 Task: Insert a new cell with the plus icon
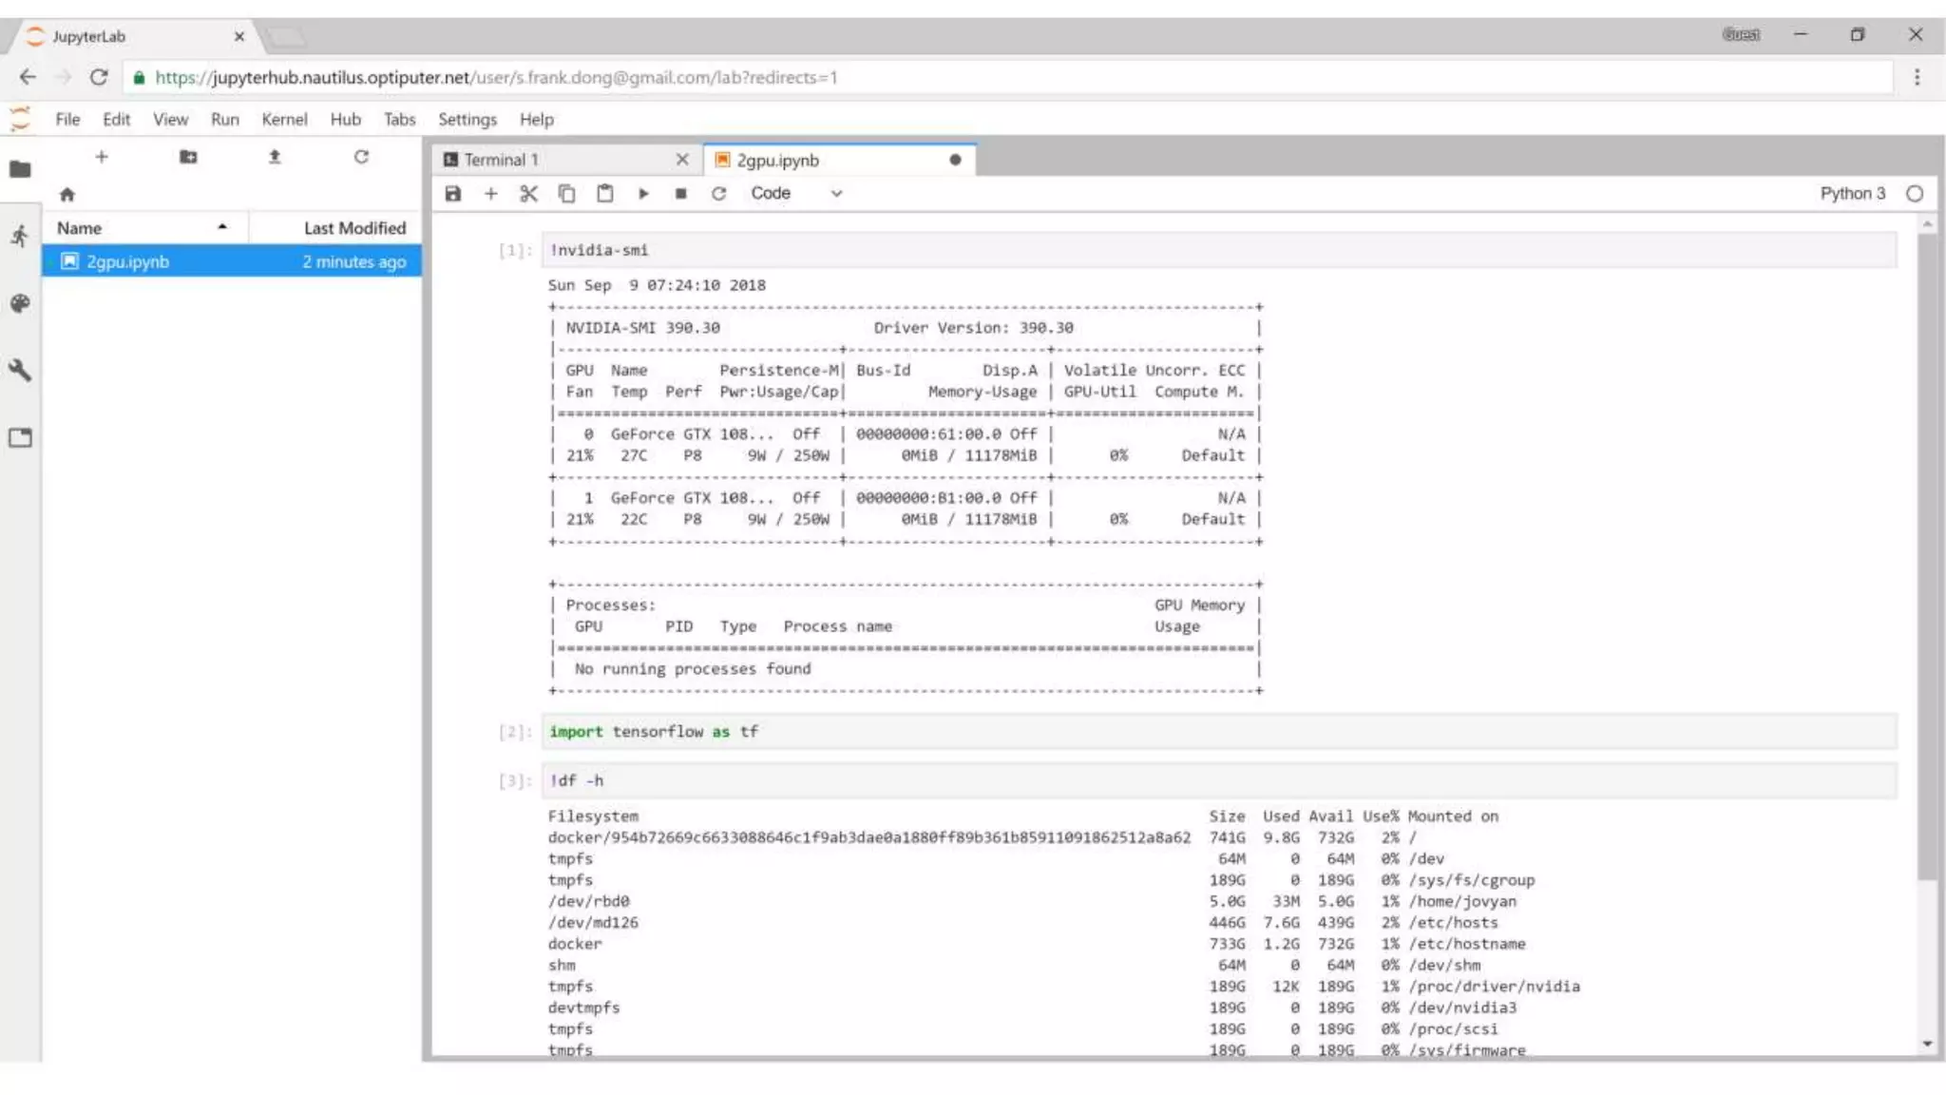[x=490, y=194]
